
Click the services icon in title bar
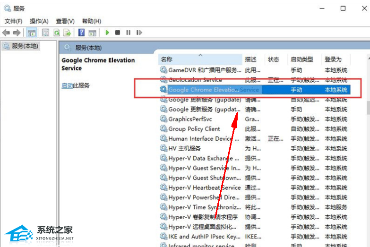(x=7, y=9)
